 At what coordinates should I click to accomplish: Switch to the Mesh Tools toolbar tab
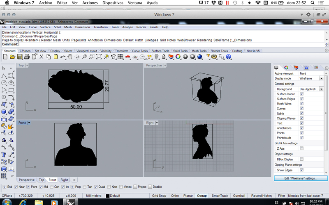(x=199, y=51)
